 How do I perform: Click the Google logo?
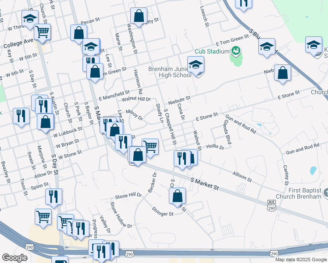click(14, 258)
